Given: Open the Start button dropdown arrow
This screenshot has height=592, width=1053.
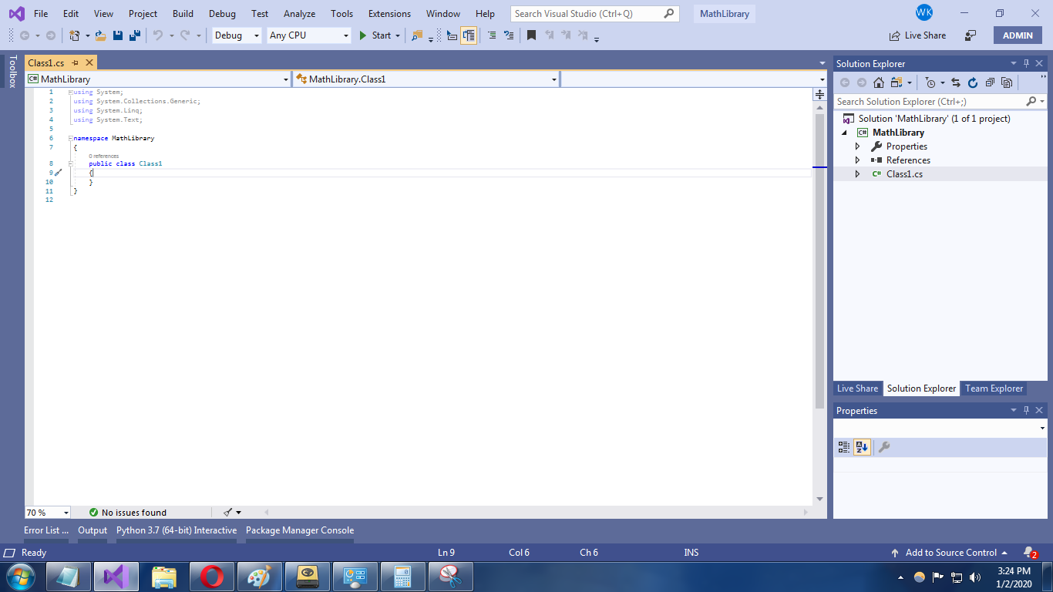Looking at the screenshot, I should coord(398,35).
